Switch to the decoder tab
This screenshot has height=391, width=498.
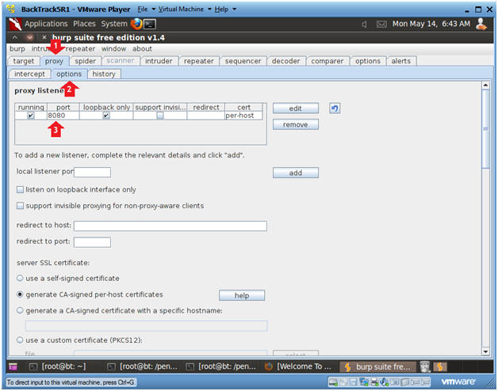(x=285, y=61)
